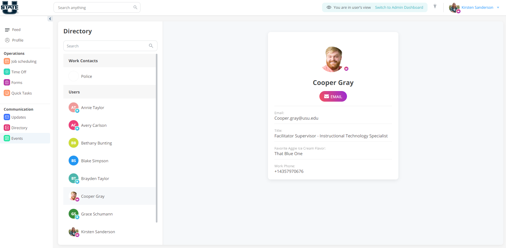Open the Updates section
Viewport: 506px width, 248px height.
pyautogui.click(x=19, y=117)
